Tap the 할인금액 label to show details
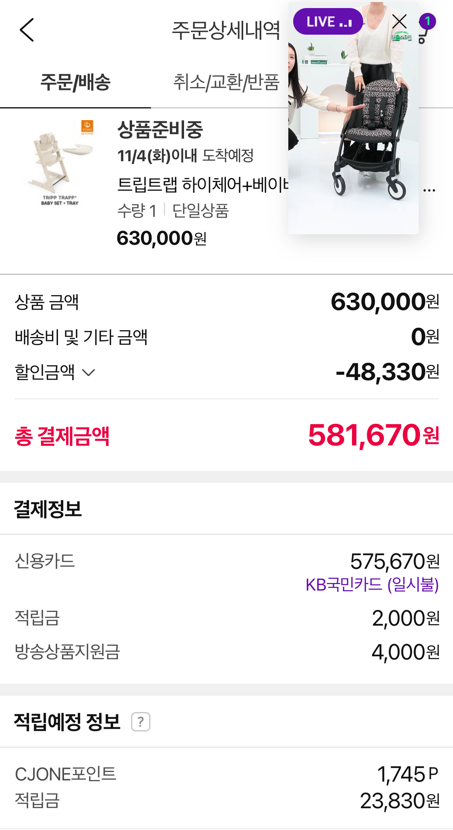The image size is (453, 830). (45, 372)
